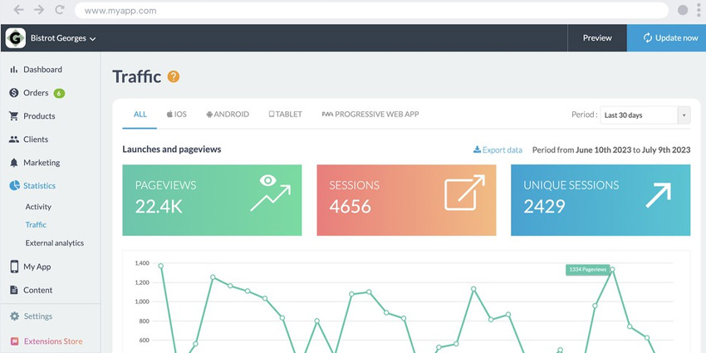Switch to the PROGRESSIVE WEB APP tab
The image size is (706, 353).
[x=370, y=115]
